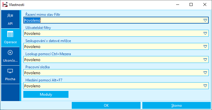The width and height of the screenshot is (212, 110).
Task: Click the Lookup pomocí Ctrl+Mezera field
Action: click(x=116, y=59)
